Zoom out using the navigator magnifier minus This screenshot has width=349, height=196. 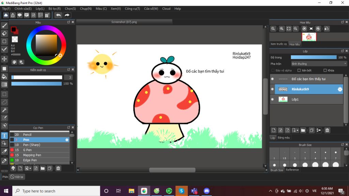(x=295, y=29)
